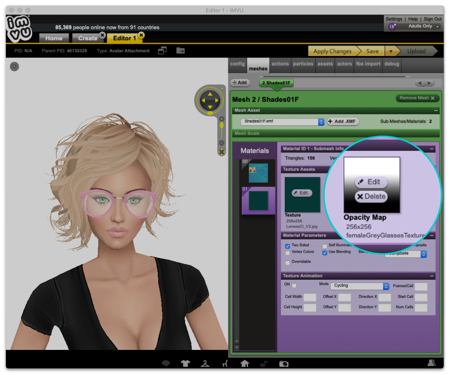Screen dimensions: 451x375
Task: Open the Save options arrow dropdown
Action: [x=391, y=51]
